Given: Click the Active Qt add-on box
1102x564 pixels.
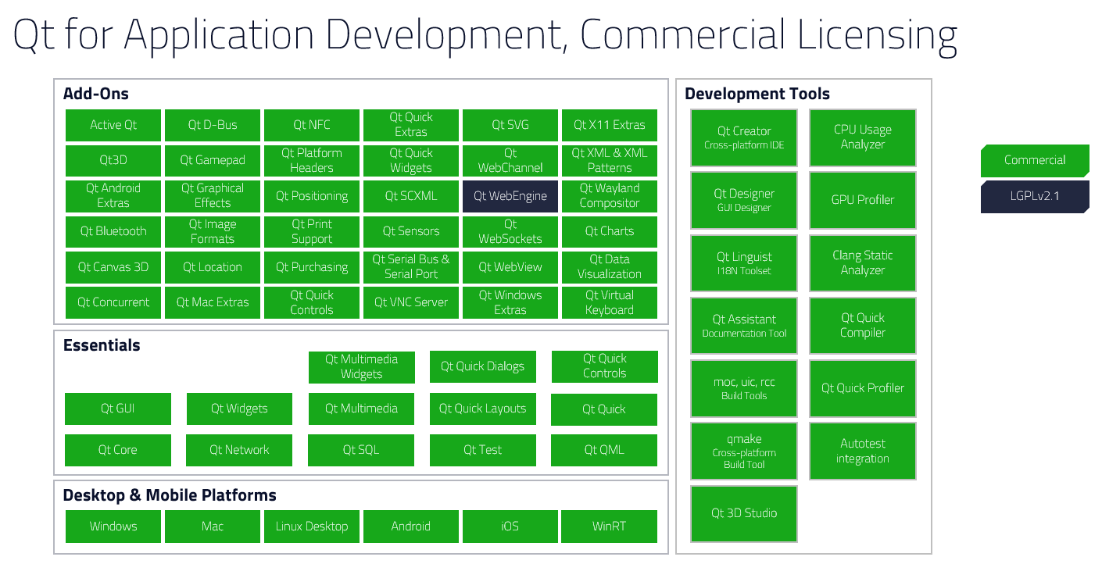Looking at the screenshot, I should [x=113, y=125].
